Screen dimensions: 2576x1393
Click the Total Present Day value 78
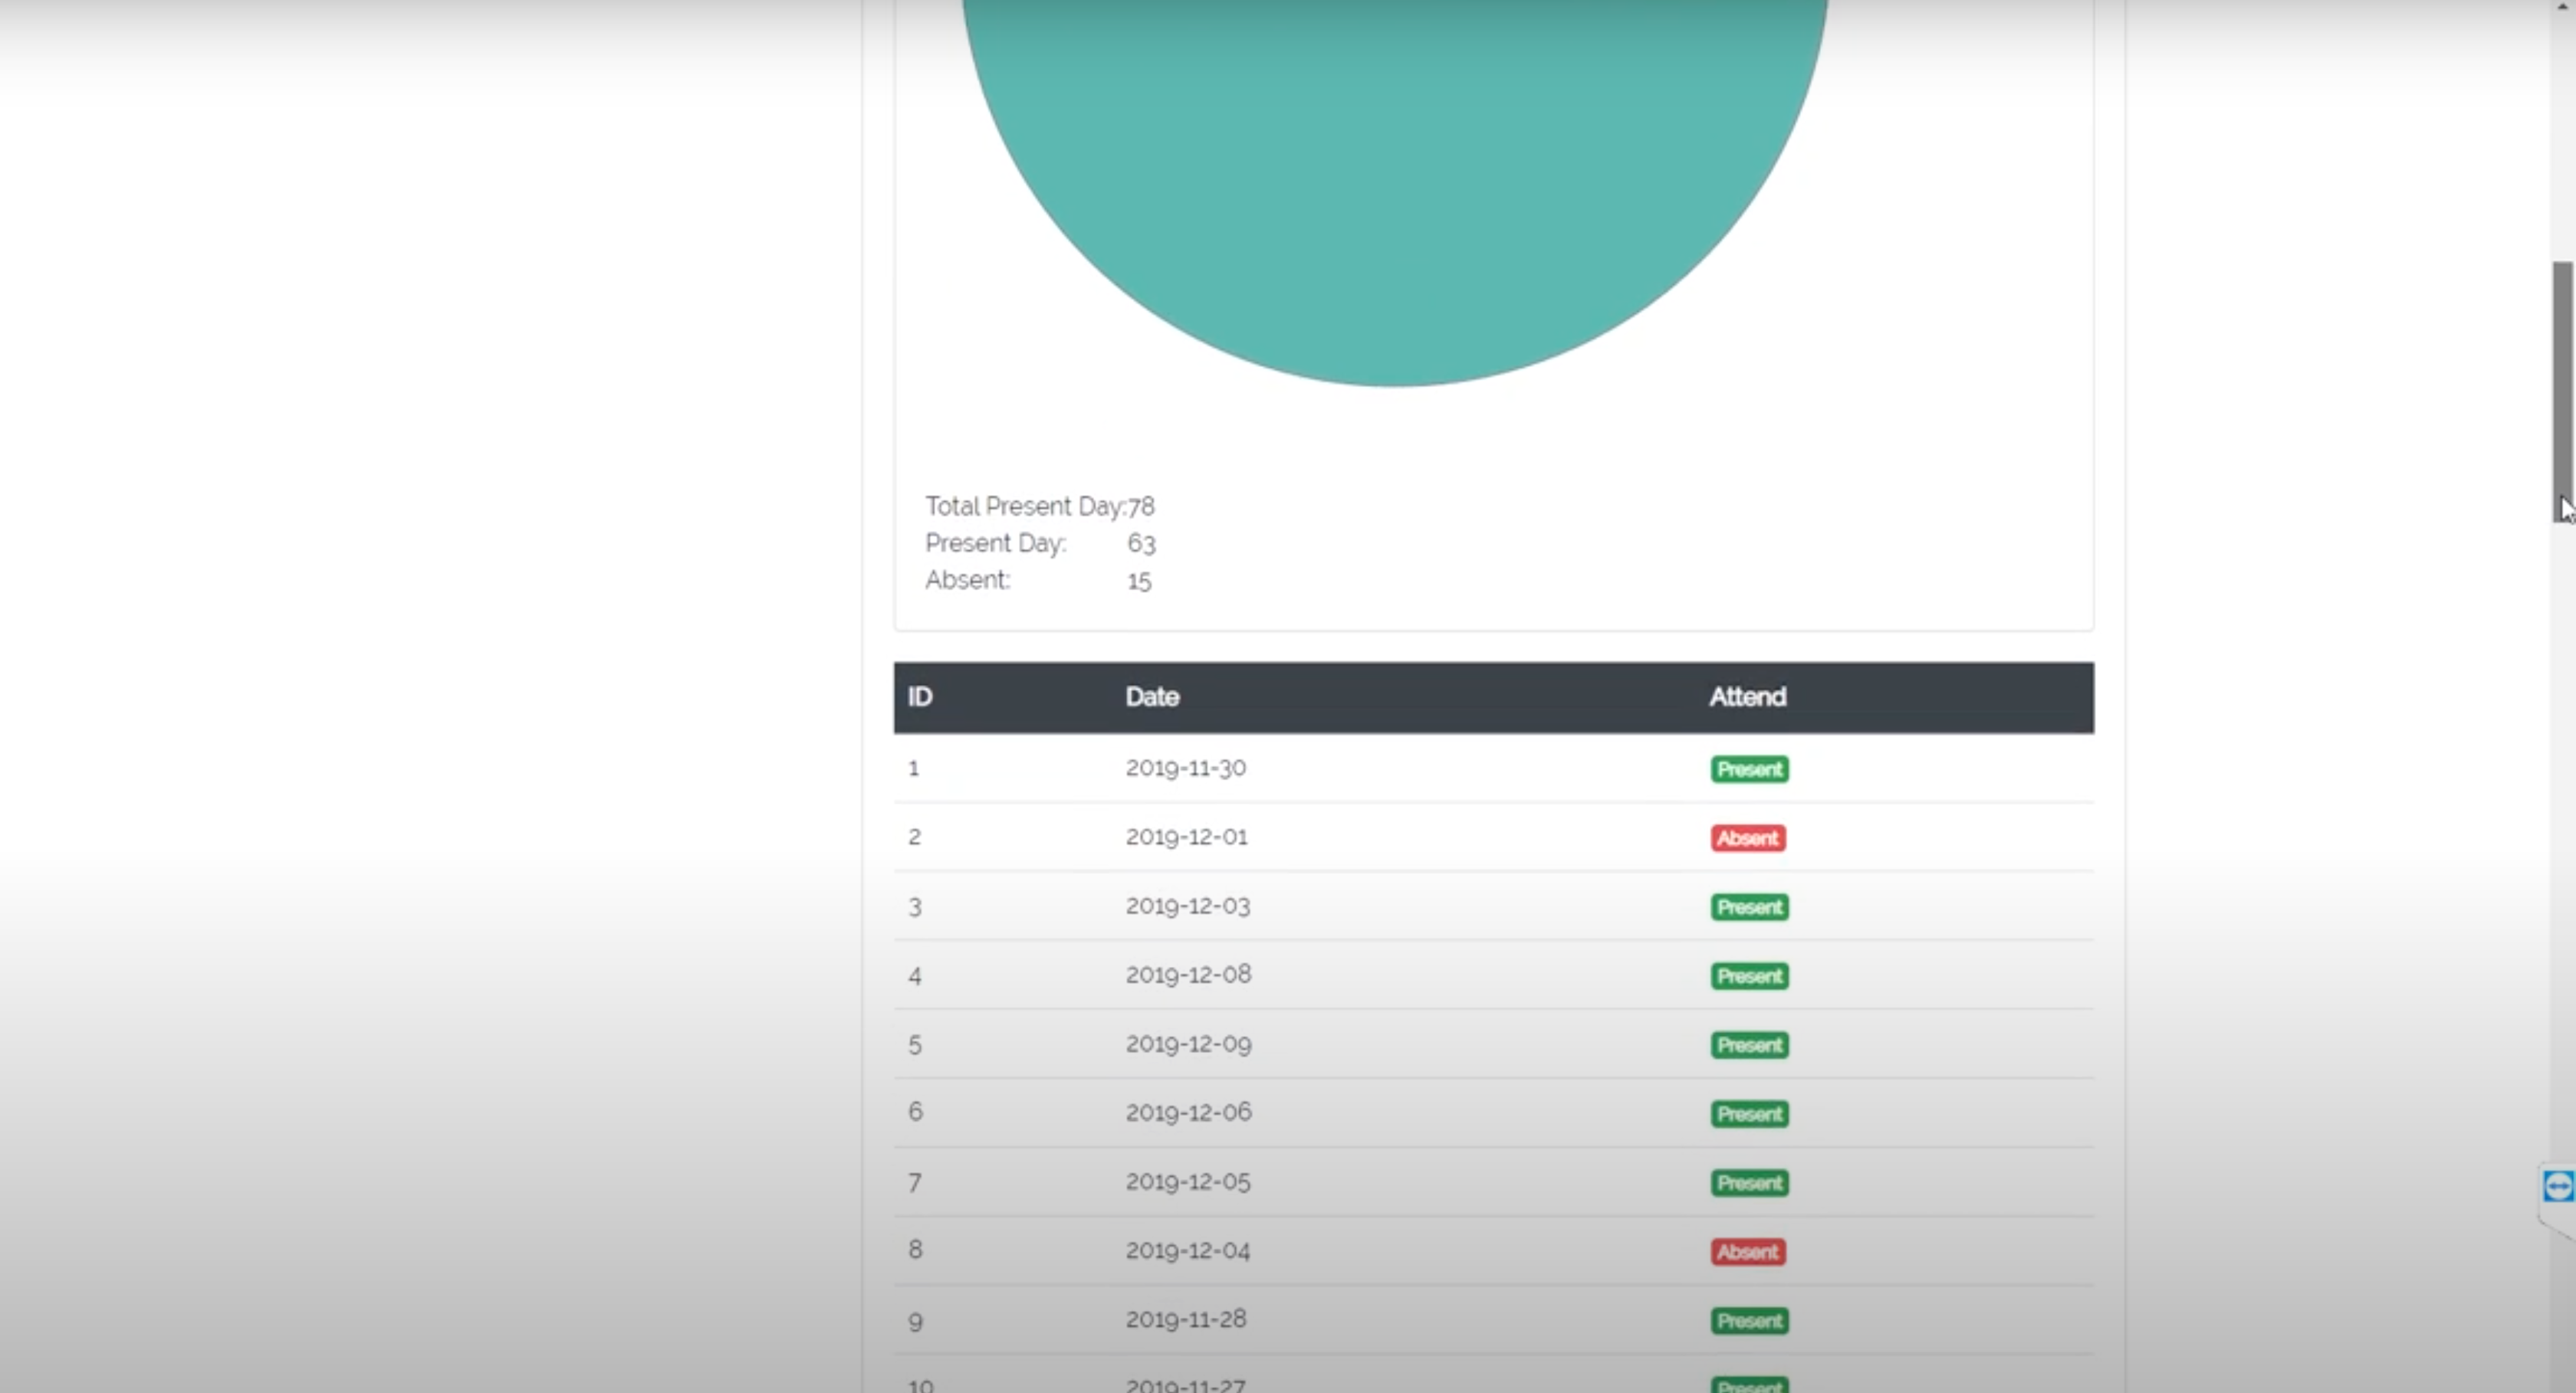click(x=1141, y=506)
